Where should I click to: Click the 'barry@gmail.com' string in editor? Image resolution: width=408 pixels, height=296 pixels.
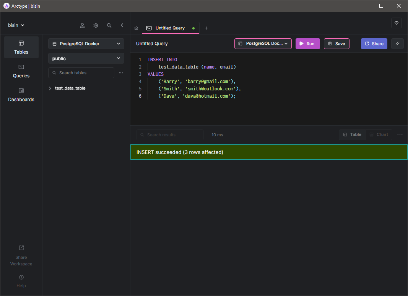[x=208, y=82]
